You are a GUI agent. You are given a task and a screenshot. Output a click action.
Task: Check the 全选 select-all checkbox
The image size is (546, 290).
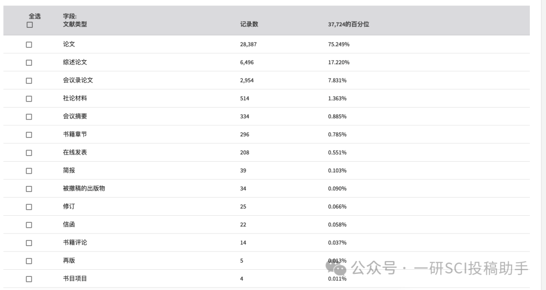tap(30, 25)
